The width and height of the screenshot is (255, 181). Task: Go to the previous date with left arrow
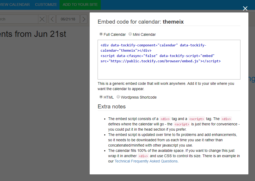coord(52,19)
